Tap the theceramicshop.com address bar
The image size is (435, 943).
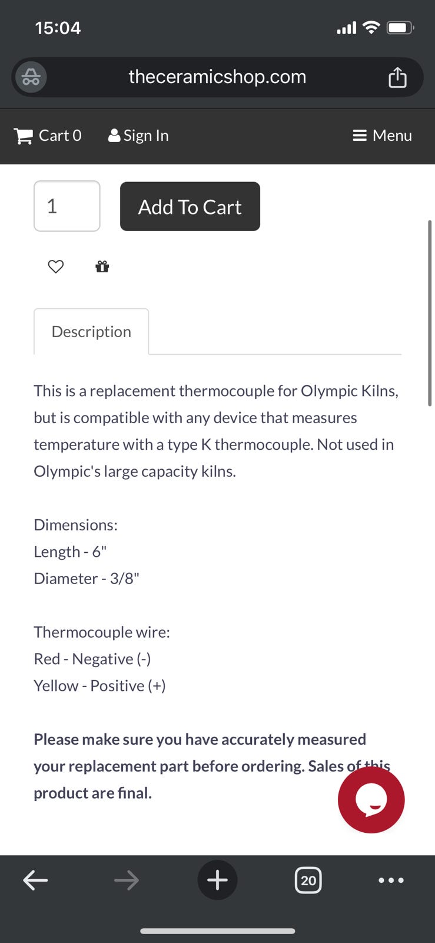pyautogui.click(x=217, y=77)
